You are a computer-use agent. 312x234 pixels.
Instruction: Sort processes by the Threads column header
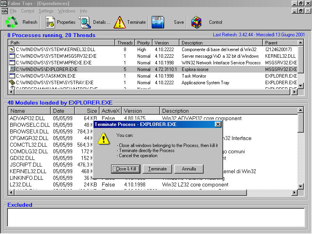click(x=125, y=43)
